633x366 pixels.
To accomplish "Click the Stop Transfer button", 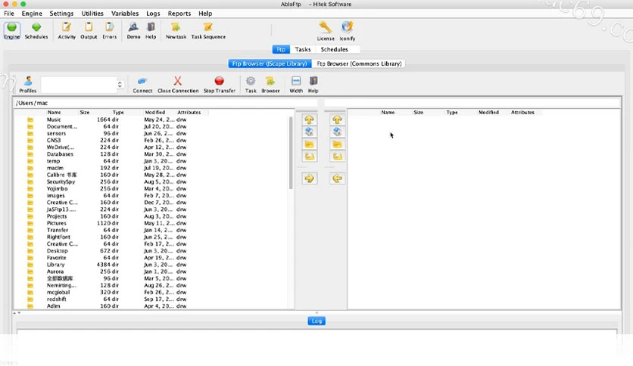I will pyautogui.click(x=220, y=85).
